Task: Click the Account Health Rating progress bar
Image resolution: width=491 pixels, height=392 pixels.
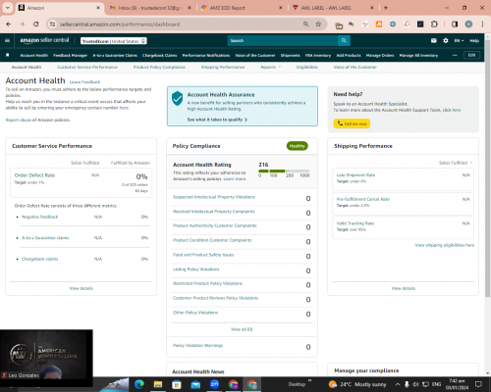Action: [x=284, y=171]
